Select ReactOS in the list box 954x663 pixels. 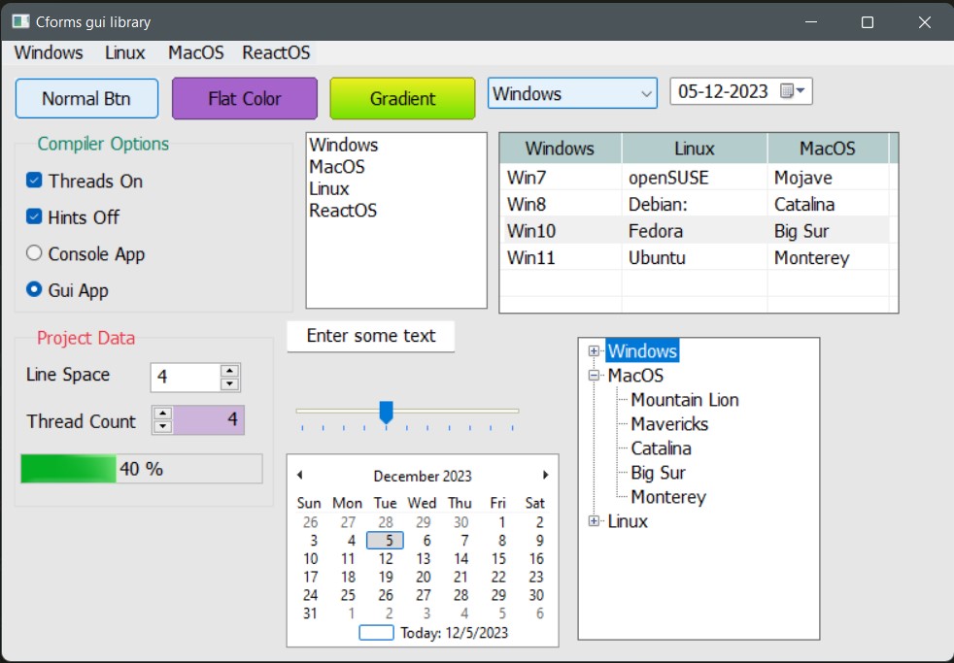pyautogui.click(x=343, y=211)
